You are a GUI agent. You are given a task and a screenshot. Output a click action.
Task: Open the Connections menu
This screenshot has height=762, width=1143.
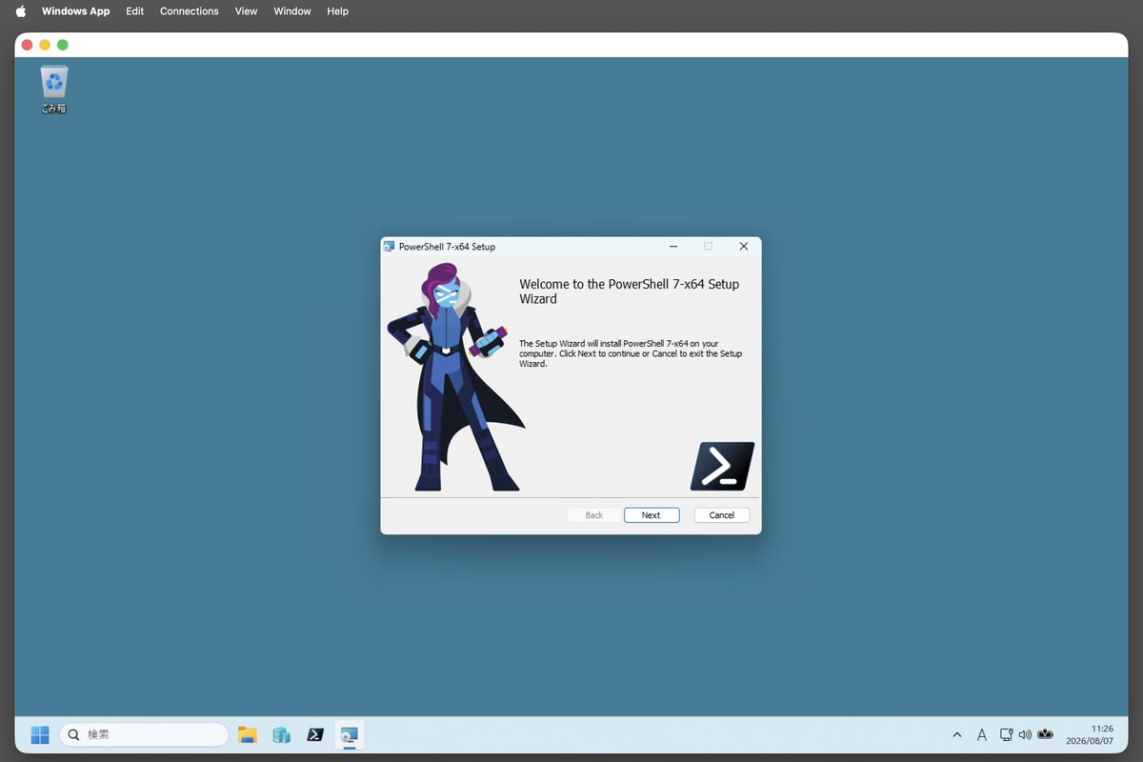[x=190, y=11]
